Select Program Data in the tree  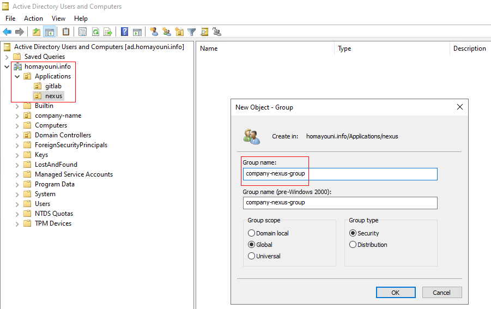54,184
